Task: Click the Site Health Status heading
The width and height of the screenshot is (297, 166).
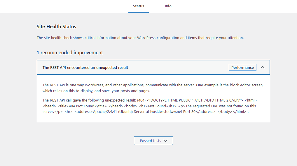Action: (56, 27)
